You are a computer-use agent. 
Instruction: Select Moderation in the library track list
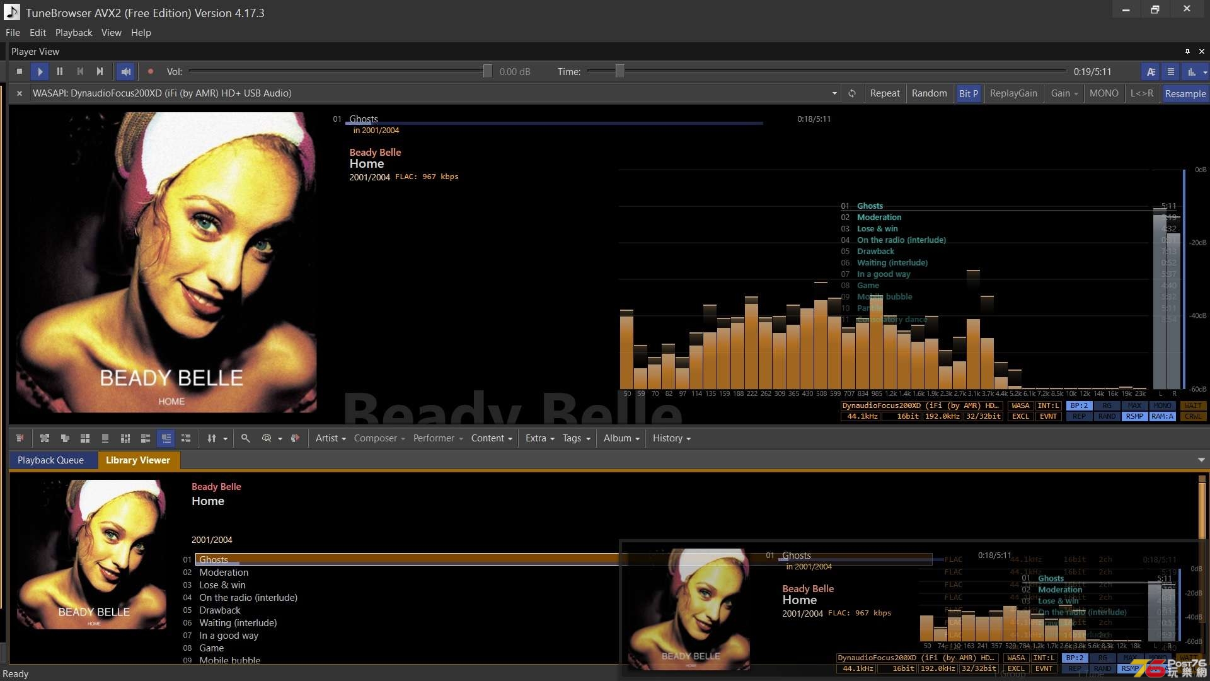[224, 573]
